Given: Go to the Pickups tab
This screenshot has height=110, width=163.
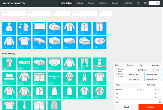Looking at the screenshot, I should 103,3.
